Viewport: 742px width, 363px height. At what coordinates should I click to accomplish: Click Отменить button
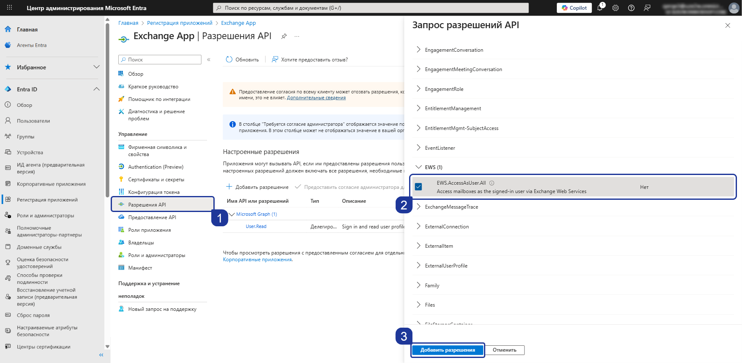pyautogui.click(x=504, y=350)
